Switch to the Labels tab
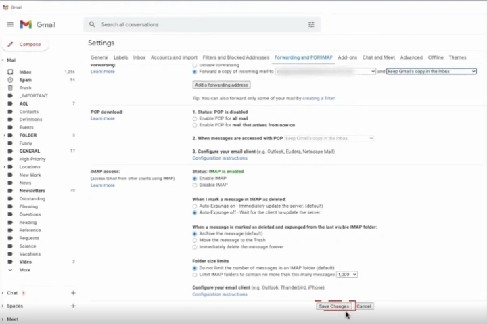This screenshot has width=487, height=324. click(120, 57)
